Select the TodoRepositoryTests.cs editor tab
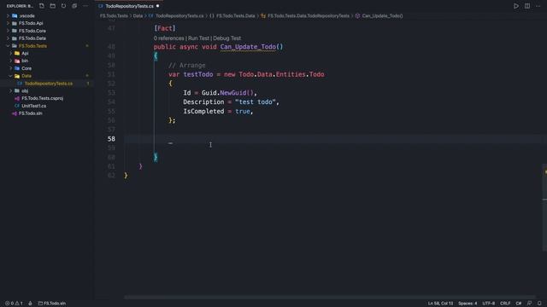 tap(129, 6)
